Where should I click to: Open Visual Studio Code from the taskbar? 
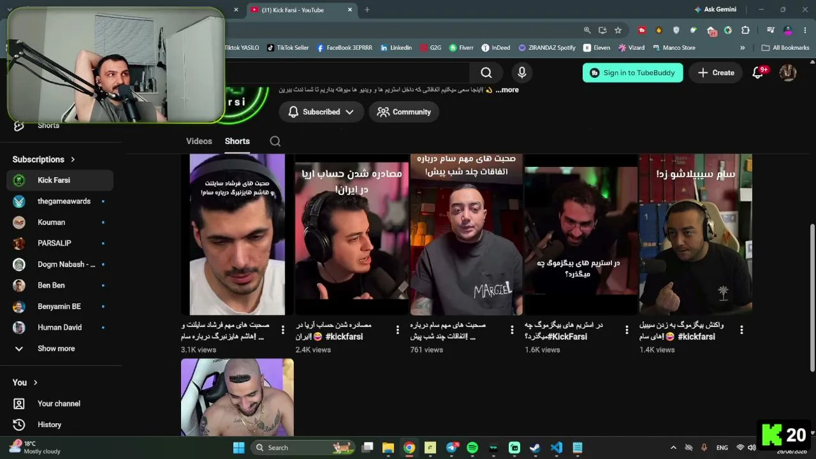557,448
